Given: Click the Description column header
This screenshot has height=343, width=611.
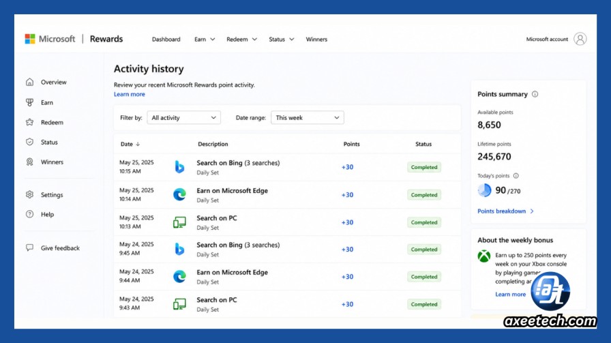Looking at the screenshot, I should 213,144.
